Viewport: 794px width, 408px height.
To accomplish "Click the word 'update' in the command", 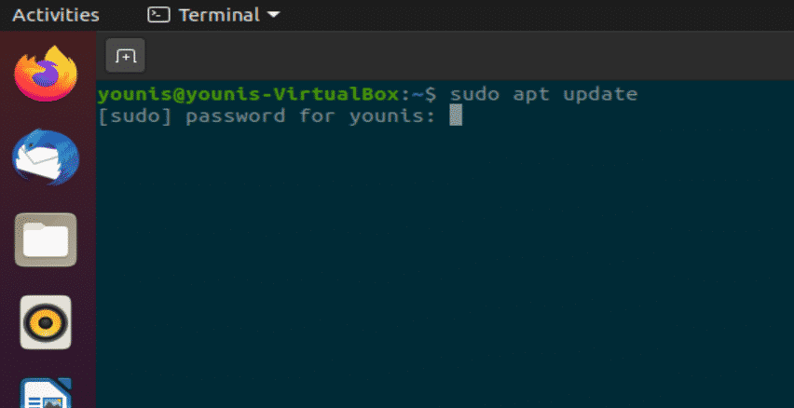I will click(x=600, y=94).
